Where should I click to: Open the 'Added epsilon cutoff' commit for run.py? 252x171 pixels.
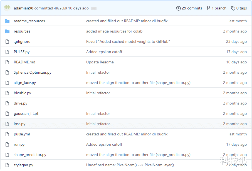pos(104,144)
